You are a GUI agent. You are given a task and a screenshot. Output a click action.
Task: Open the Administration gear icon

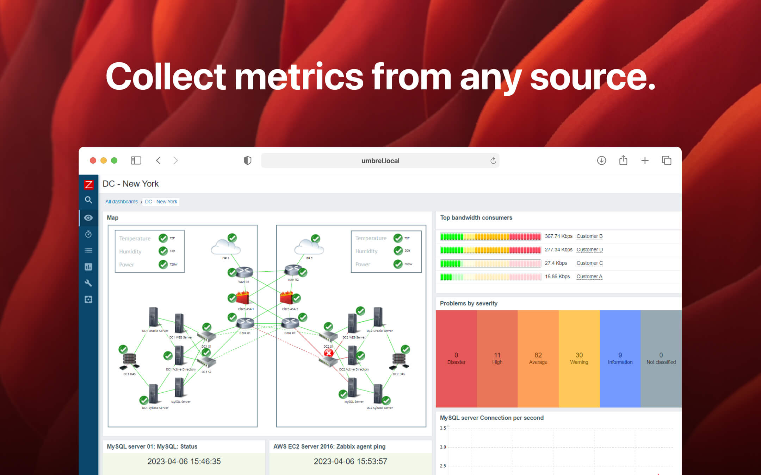(89, 299)
